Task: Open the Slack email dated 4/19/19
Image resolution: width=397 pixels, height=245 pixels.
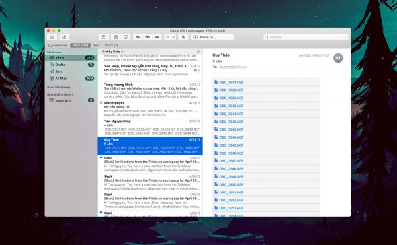Action: point(150,164)
